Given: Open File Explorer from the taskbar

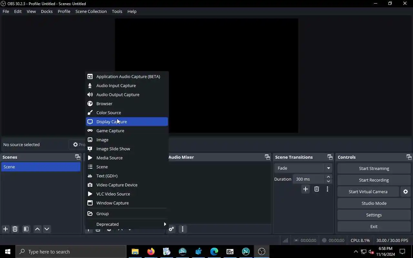Looking at the screenshot, I should 135,252.
